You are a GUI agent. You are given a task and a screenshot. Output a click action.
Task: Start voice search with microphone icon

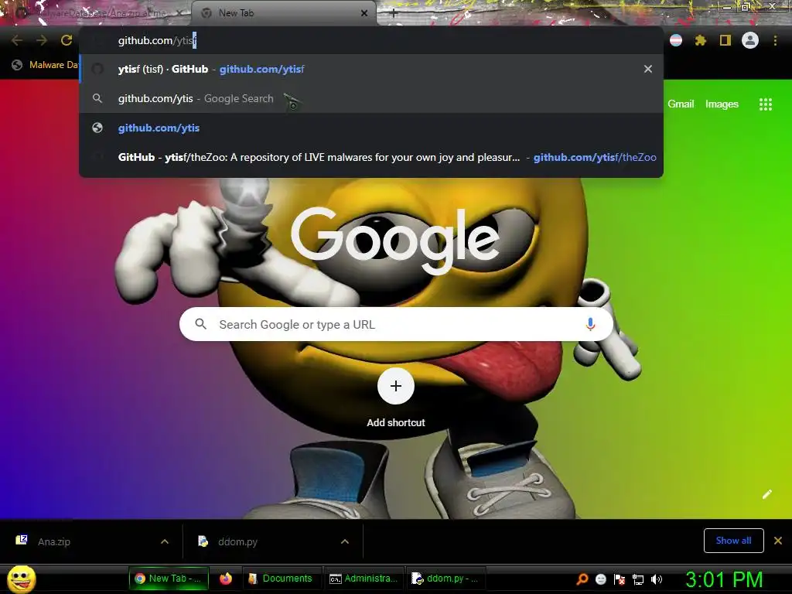click(x=590, y=324)
